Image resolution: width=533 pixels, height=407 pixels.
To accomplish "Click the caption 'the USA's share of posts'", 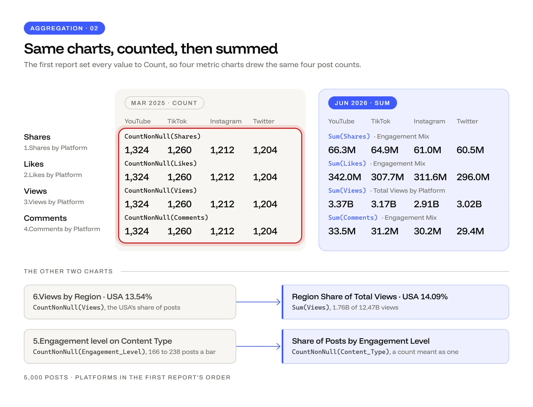I will click(x=144, y=307).
